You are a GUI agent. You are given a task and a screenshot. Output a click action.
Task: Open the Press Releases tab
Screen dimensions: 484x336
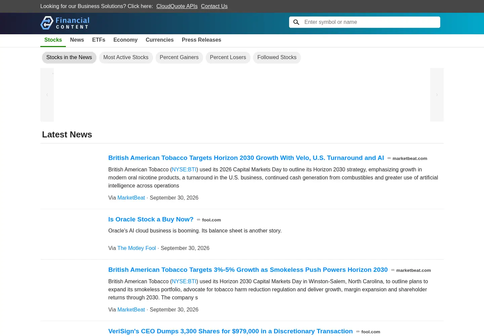(x=201, y=40)
